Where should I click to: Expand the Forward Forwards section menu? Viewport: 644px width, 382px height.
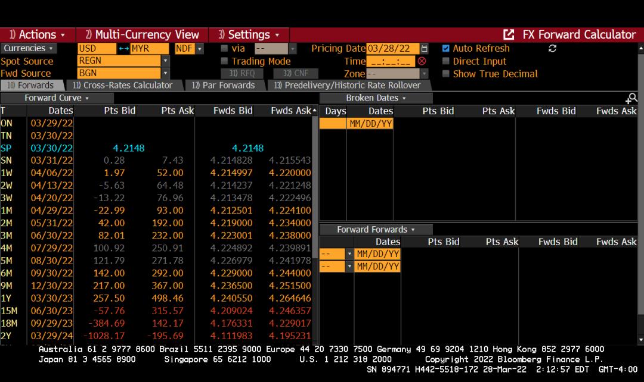tap(376, 230)
